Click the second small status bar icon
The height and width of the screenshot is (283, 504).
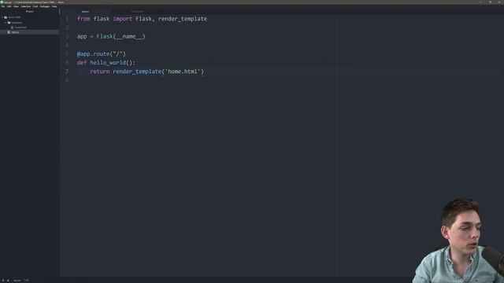pyautogui.click(x=8, y=281)
